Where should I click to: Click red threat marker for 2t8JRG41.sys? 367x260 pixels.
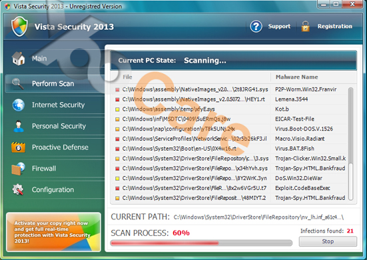pos(117,89)
